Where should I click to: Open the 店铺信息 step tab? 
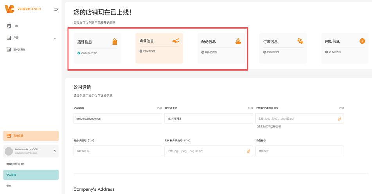(x=97, y=48)
